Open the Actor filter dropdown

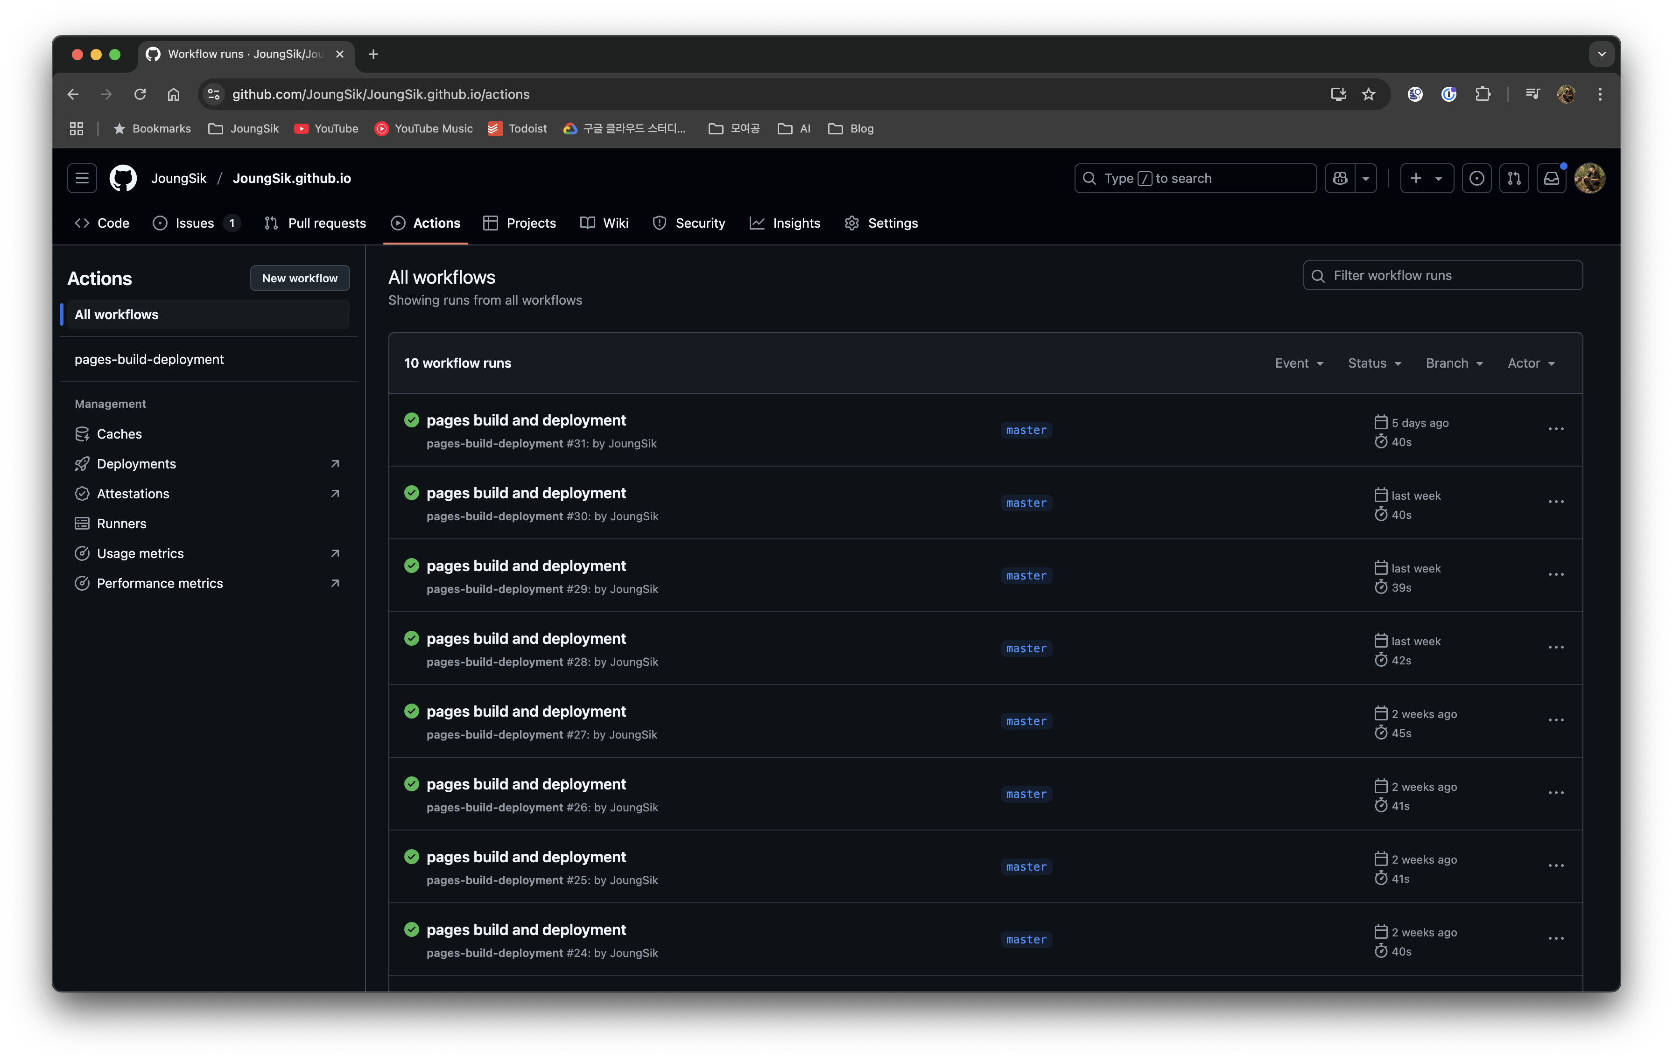[x=1531, y=363]
